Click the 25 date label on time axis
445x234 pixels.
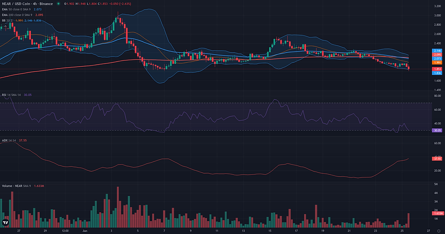tap(402, 231)
